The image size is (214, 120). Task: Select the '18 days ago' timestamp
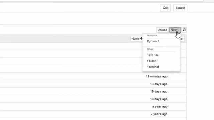[x=159, y=99]
